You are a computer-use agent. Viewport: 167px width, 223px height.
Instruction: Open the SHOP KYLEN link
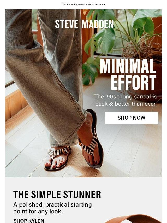[x=29, y=221]
